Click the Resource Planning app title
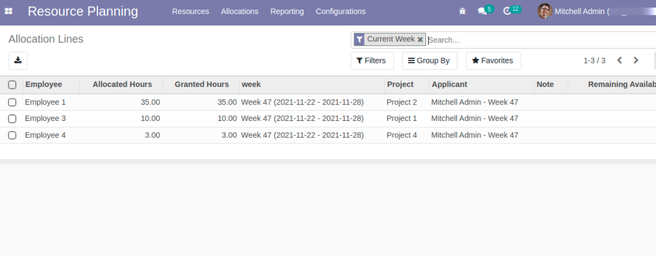 (x=83, y=12)
